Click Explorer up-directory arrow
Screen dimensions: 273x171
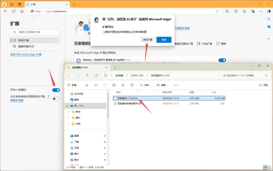(x=87, y=75)
